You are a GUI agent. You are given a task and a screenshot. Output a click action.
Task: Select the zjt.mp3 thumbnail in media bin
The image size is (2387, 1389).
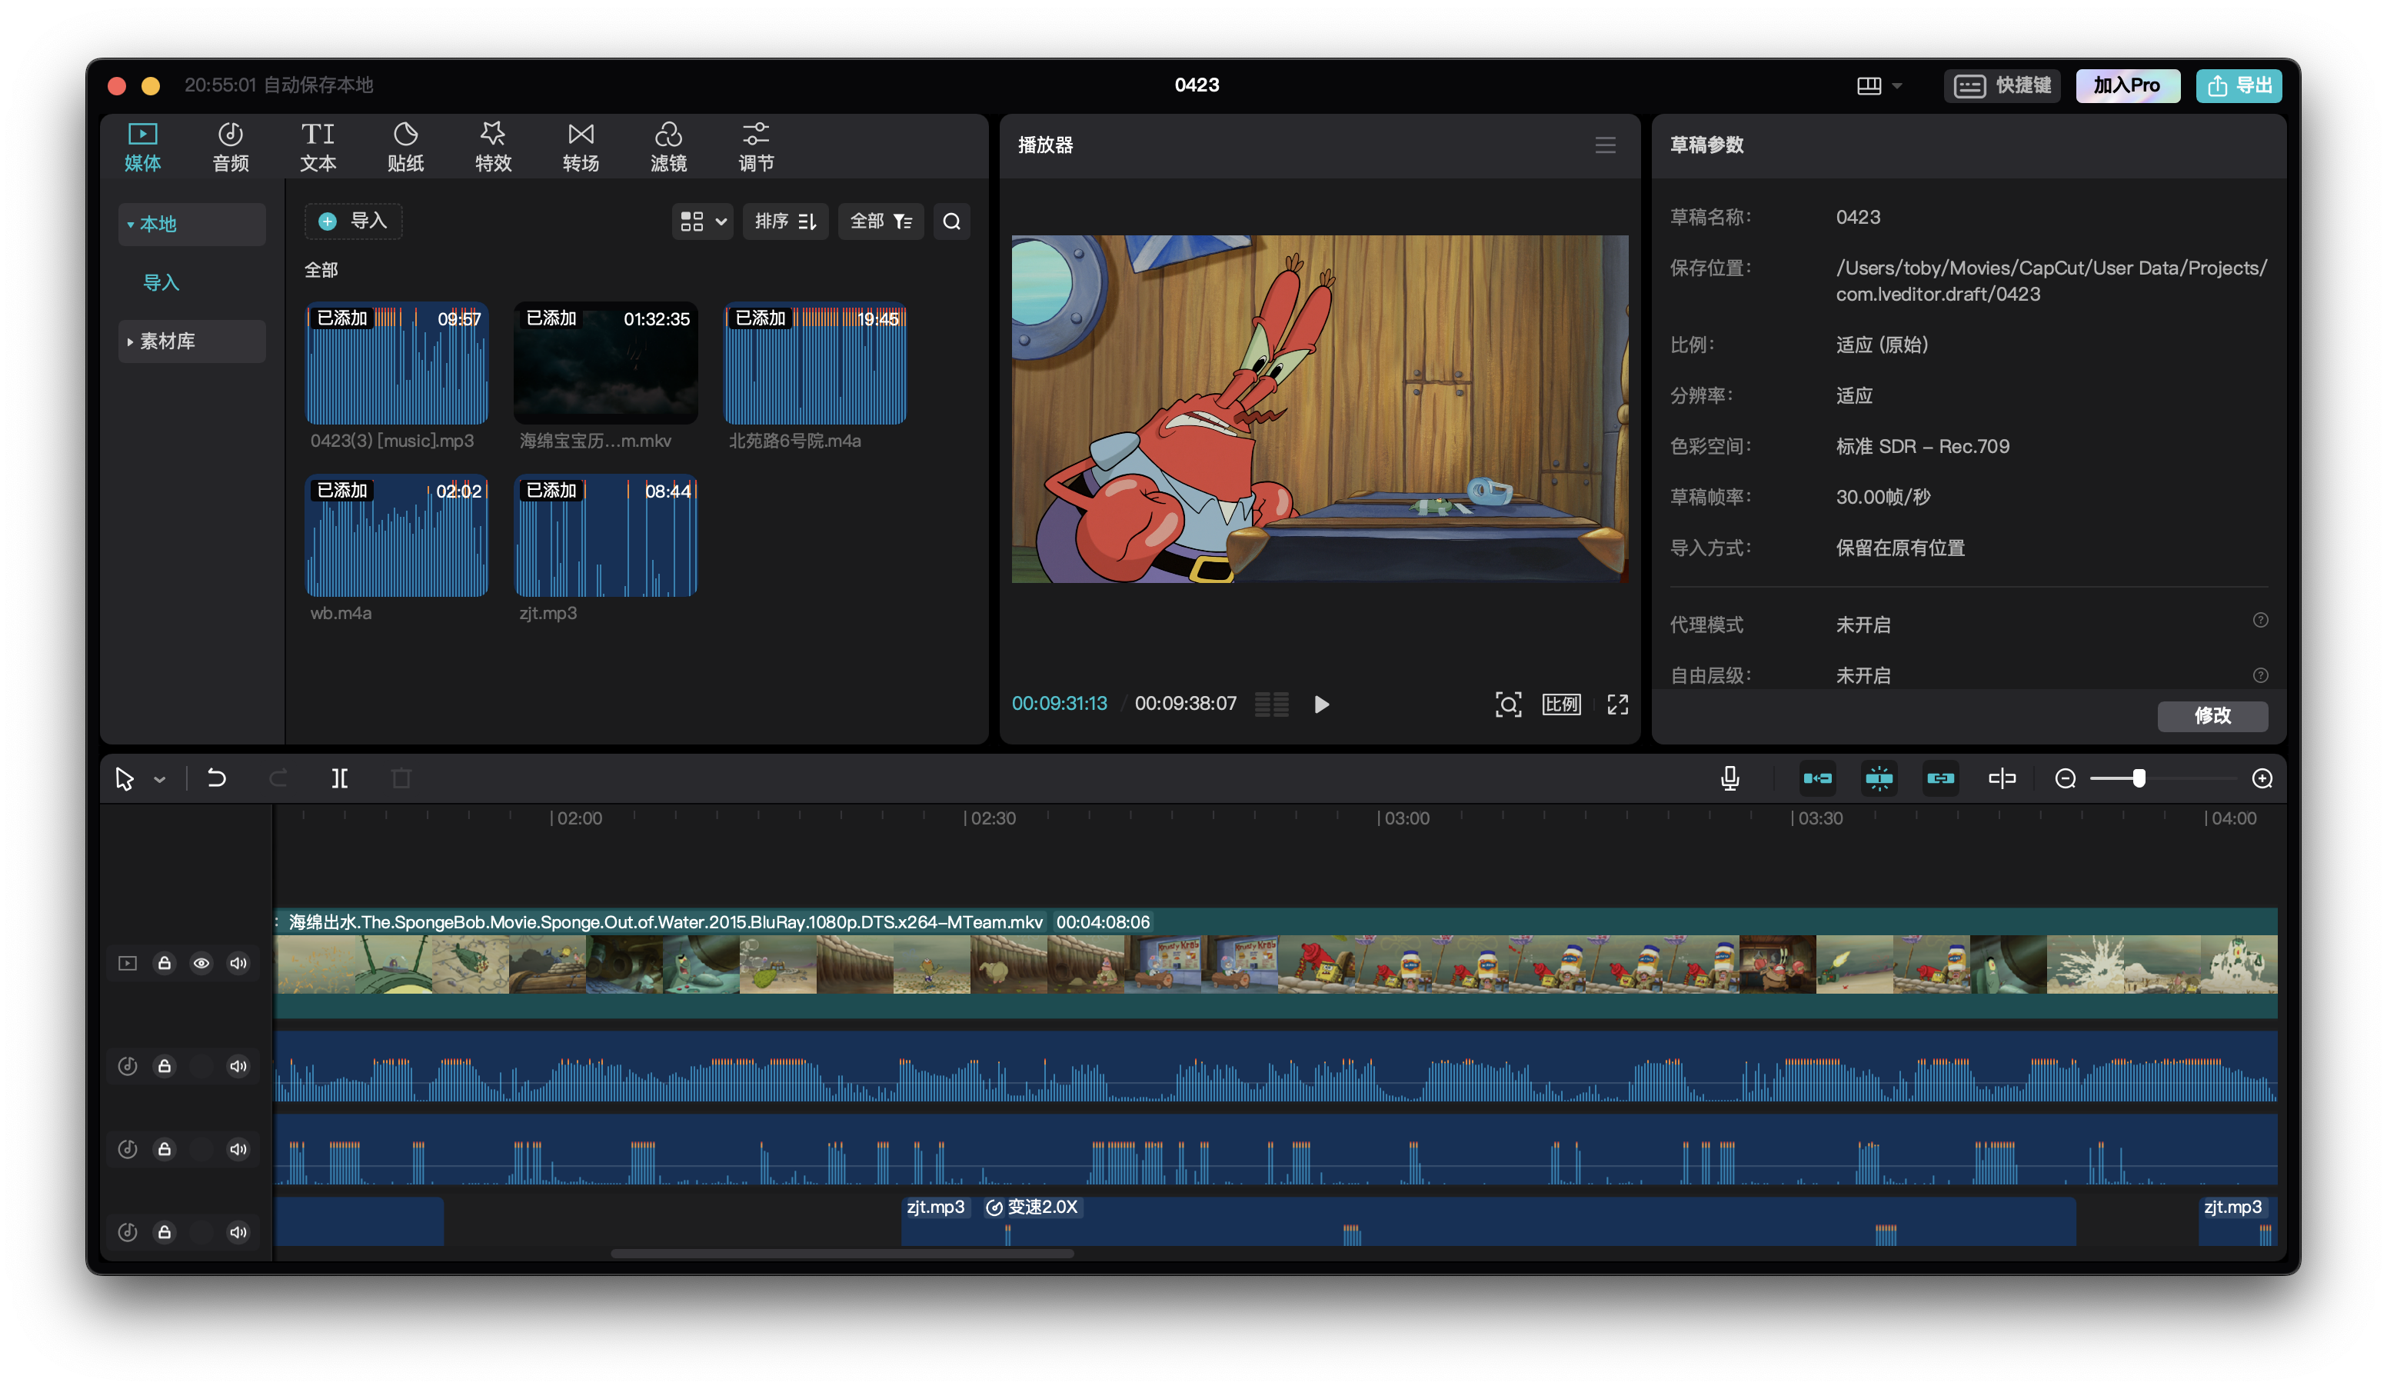(606, 535)
